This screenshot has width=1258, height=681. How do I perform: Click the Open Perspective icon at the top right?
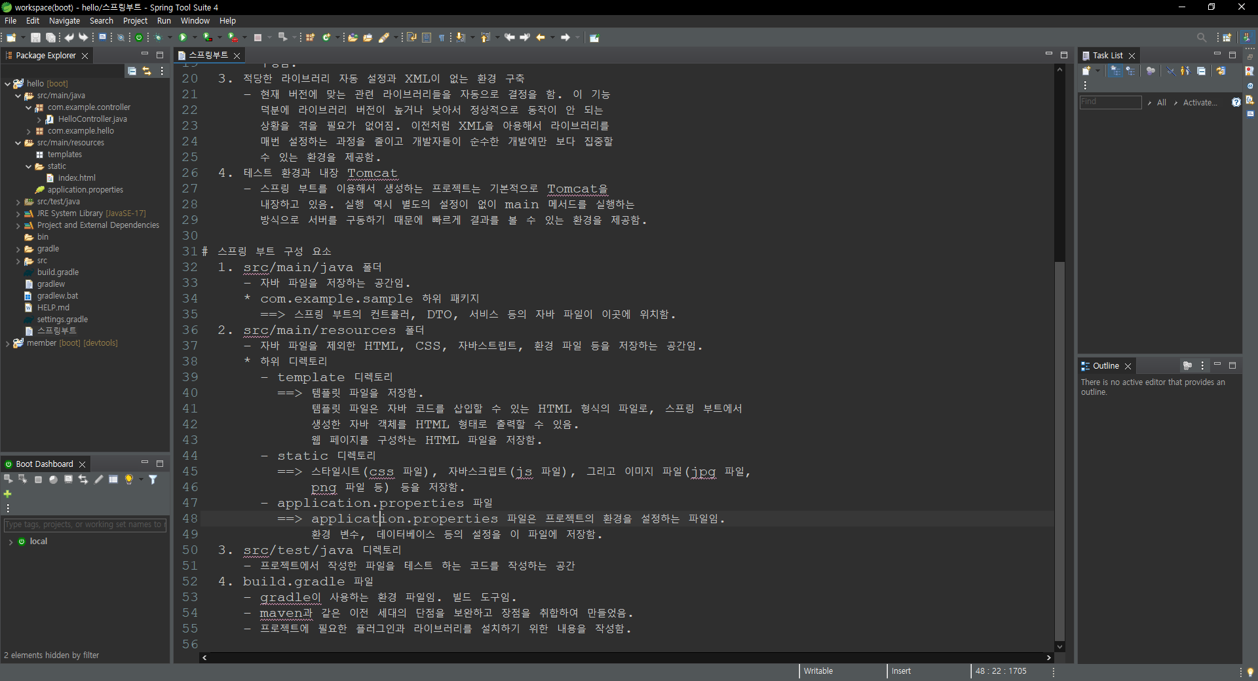tap(1227, 37)
